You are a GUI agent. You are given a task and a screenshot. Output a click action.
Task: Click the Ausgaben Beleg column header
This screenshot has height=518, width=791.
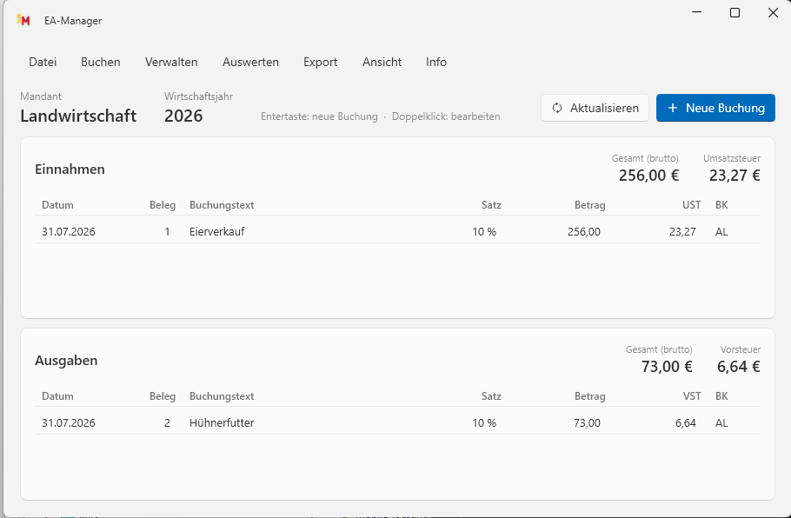click(x=163, y=396)
